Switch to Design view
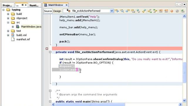This screenshot has width=188, height=106. click(x=57, y=11)
